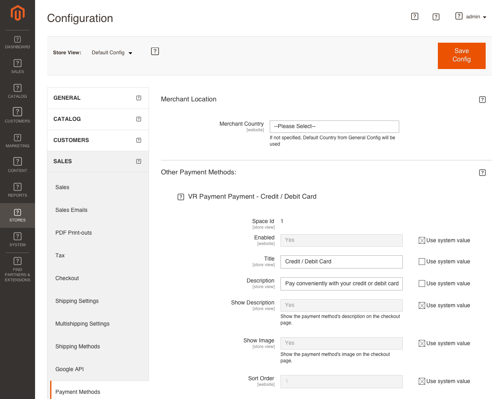The width and height of the screenshot is (502, 399).
Task: Open the Store View dropdown
Action: point(112,52)
